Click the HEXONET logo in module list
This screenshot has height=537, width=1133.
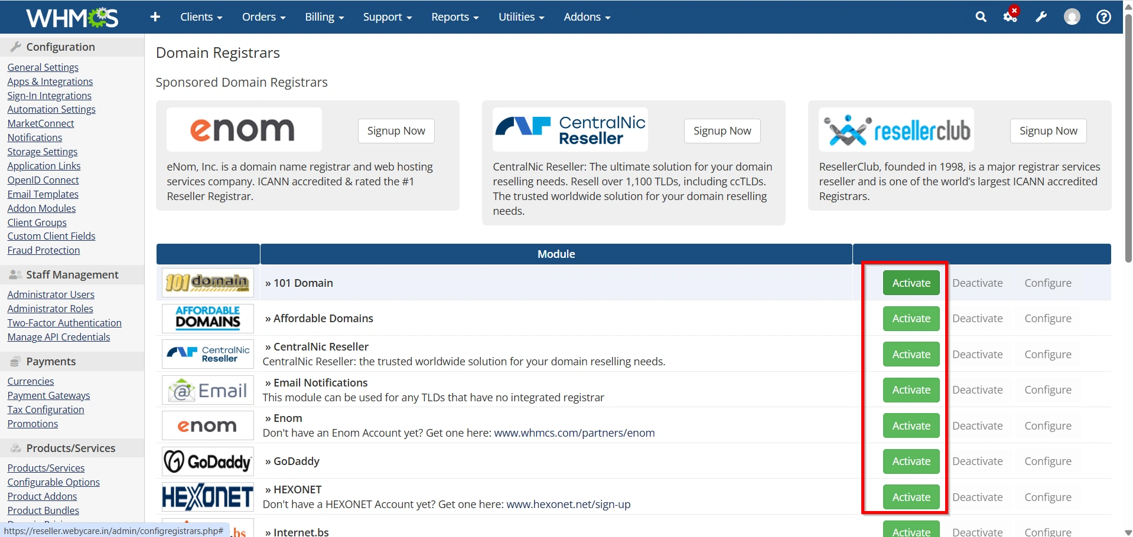[207, 497]
